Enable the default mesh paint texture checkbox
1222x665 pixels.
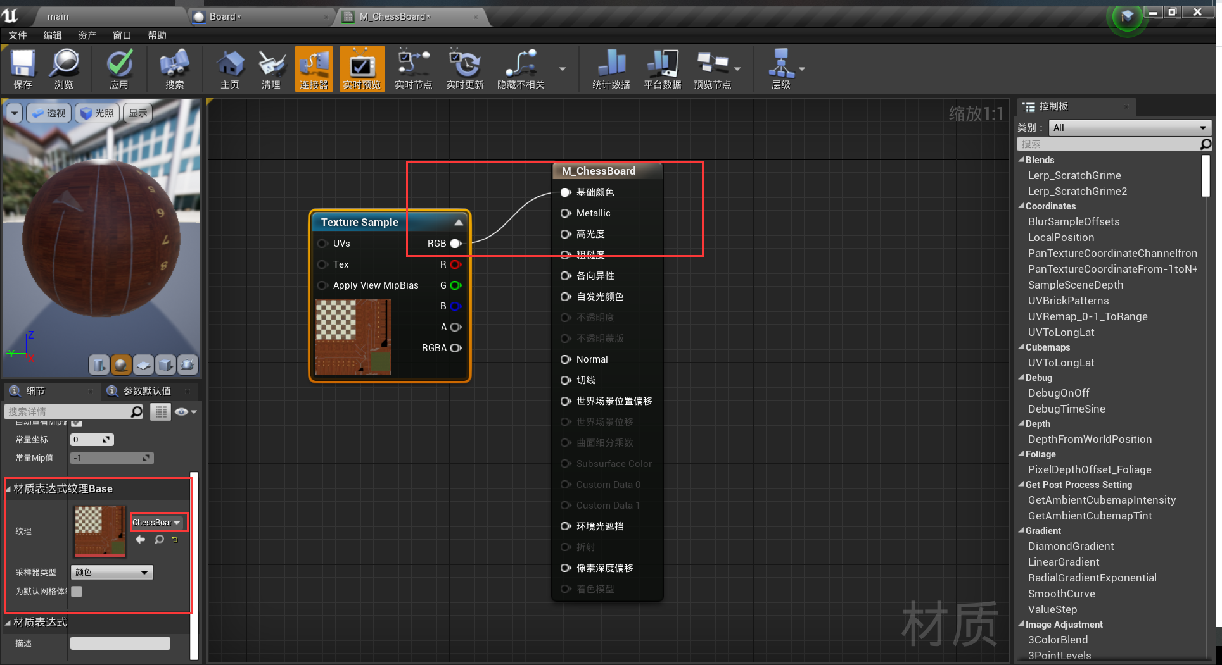tap(77, 592)
